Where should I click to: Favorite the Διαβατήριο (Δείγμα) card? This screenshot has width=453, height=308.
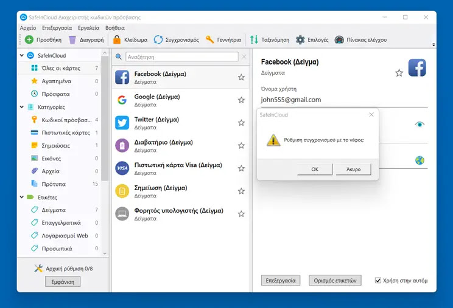pyautogui.click(x=241, y=146)
